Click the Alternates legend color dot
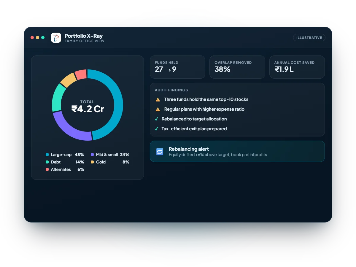 tap(47, 169)
